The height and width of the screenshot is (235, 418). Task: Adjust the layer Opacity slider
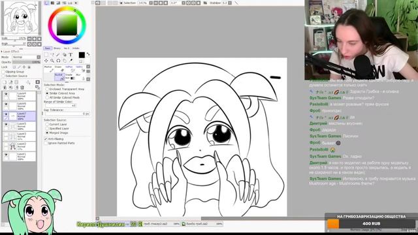pyautogui.click(x=26, y=62)
